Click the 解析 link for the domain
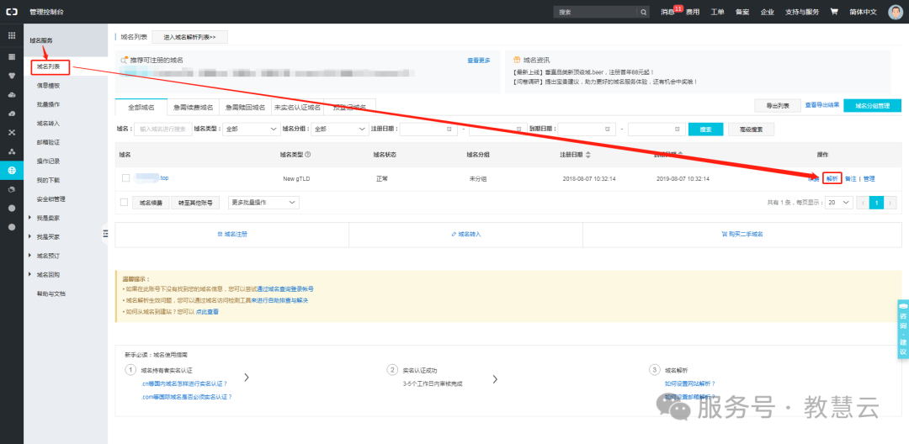 (832, 178)
